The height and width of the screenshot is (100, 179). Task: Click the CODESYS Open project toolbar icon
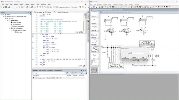coord(4,7)
